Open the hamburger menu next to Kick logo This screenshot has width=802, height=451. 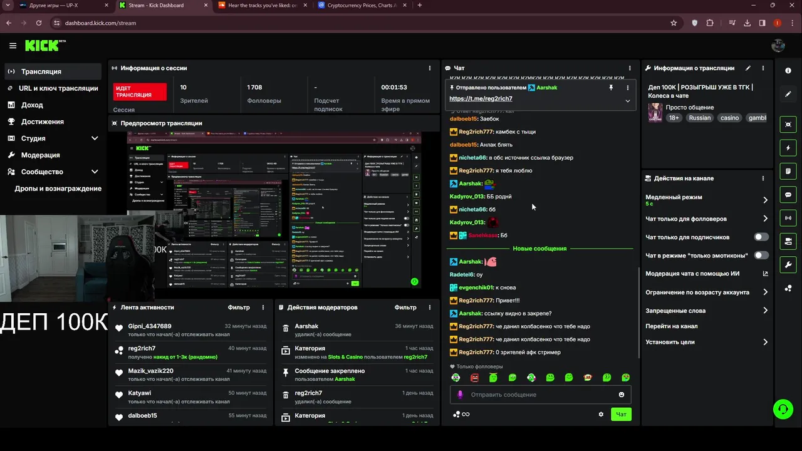[13, 46]
